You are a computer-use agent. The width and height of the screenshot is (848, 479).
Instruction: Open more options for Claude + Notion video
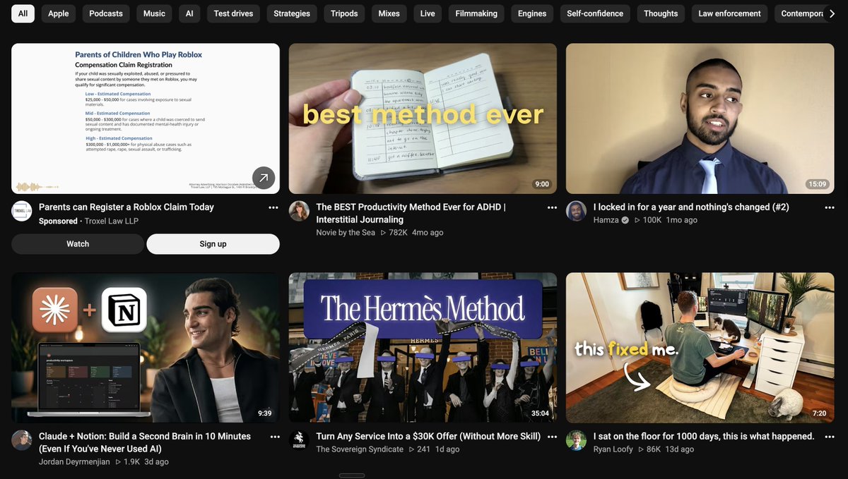[x=275, y=437]
